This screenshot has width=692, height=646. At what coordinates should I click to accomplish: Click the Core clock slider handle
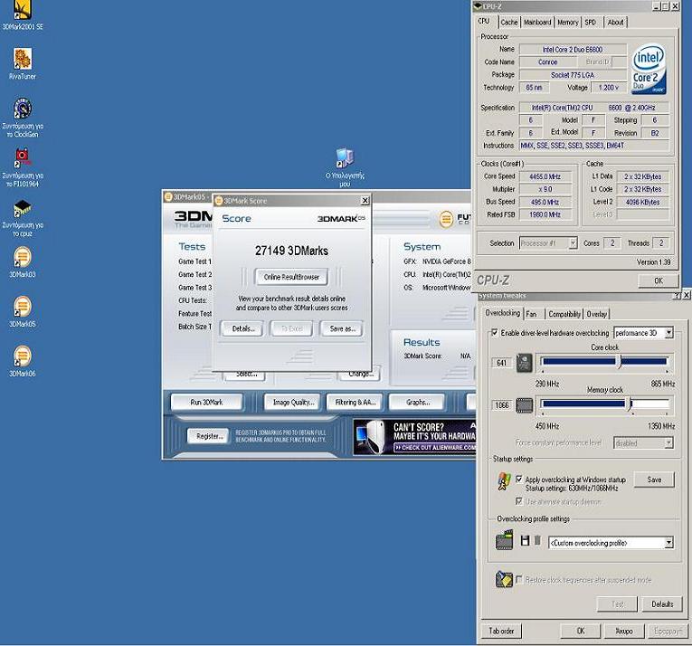[619, 362]
